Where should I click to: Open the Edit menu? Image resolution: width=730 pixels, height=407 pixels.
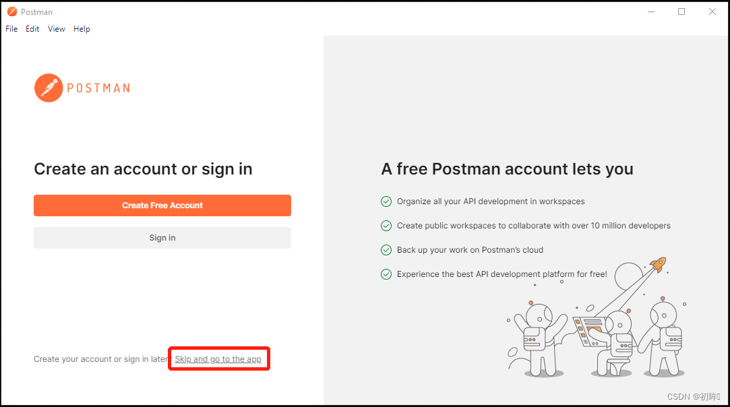tap(32, 28)
